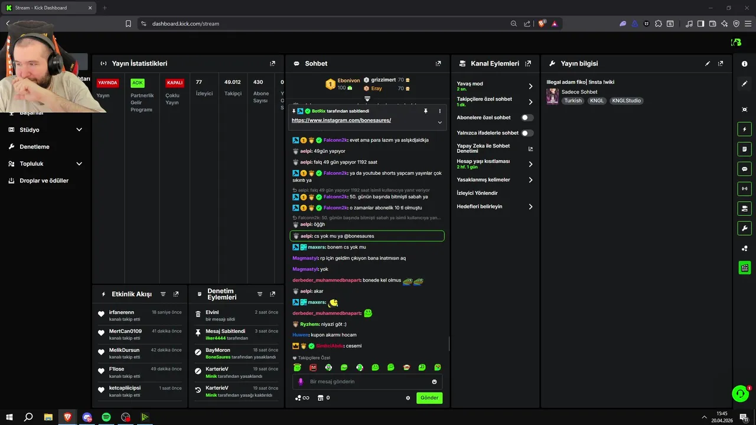
Task: Collapse the pinned message with chevron
Action: coord(439,122)
